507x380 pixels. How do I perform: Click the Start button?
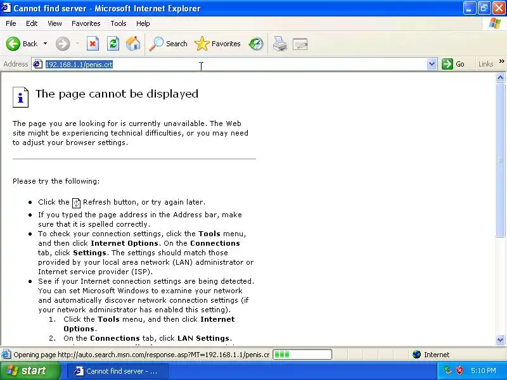[x=30, y=370]
